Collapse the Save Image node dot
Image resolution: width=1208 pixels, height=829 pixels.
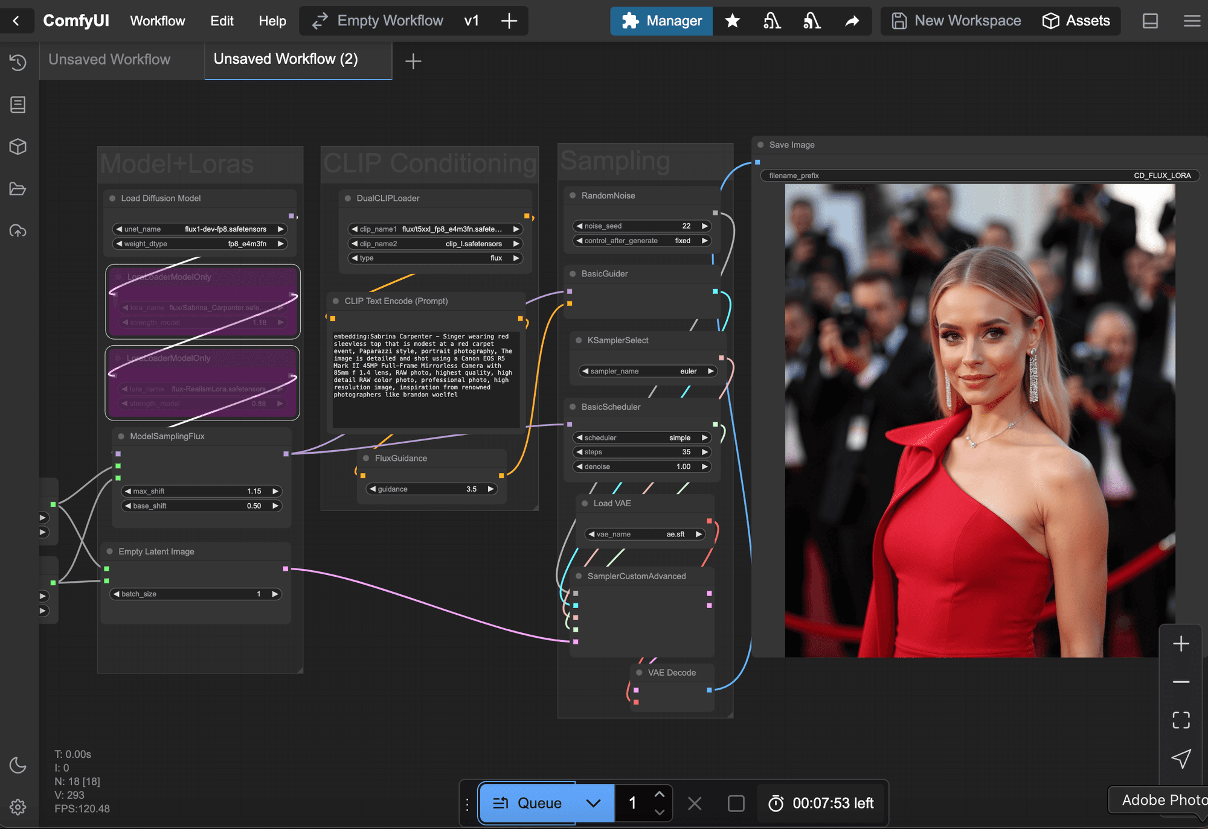coord(761,145)
